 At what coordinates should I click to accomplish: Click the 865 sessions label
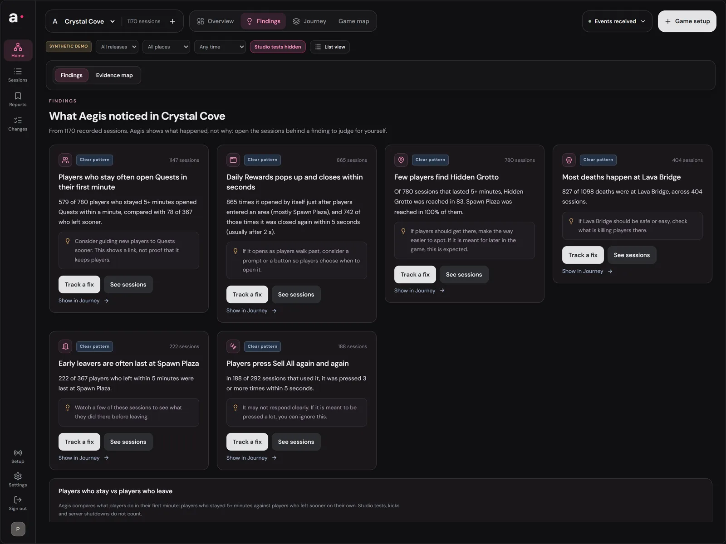coord(352,160)
